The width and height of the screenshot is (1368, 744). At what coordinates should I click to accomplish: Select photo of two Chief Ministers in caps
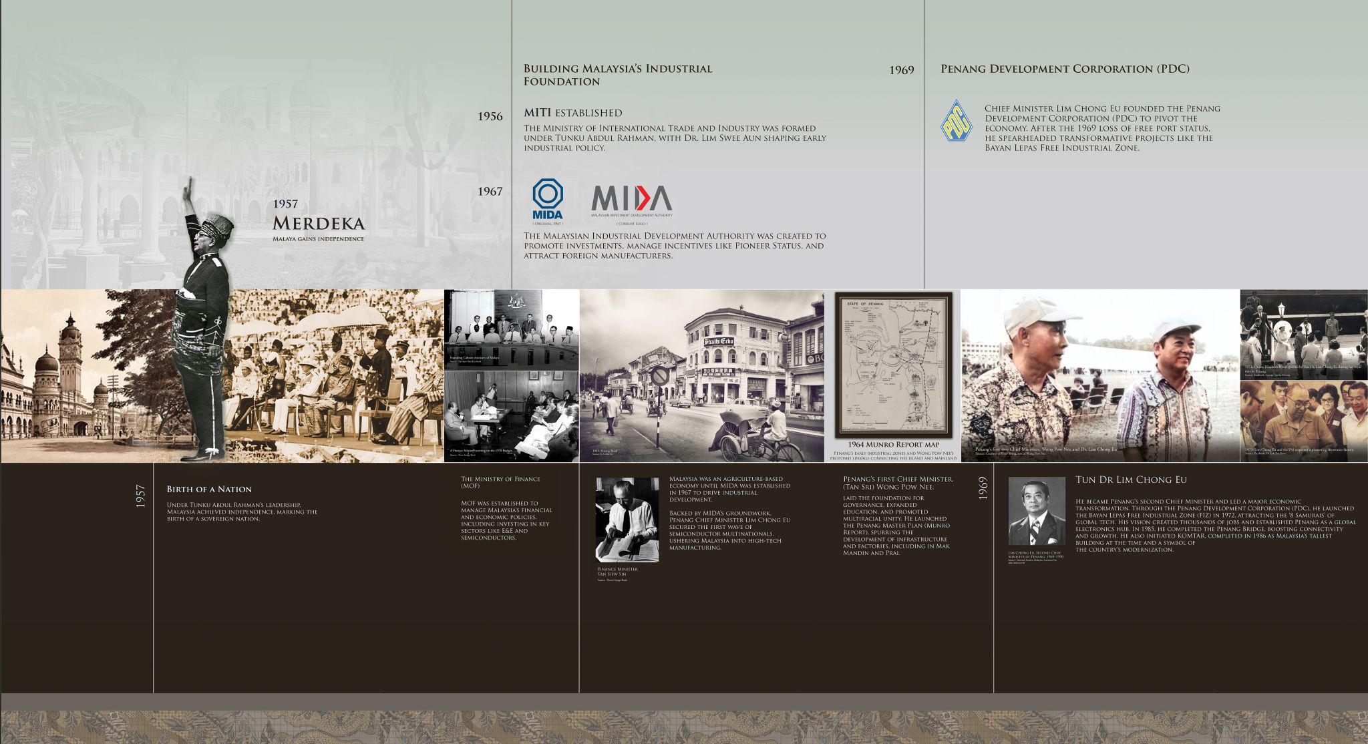(x=1099, y=375)
